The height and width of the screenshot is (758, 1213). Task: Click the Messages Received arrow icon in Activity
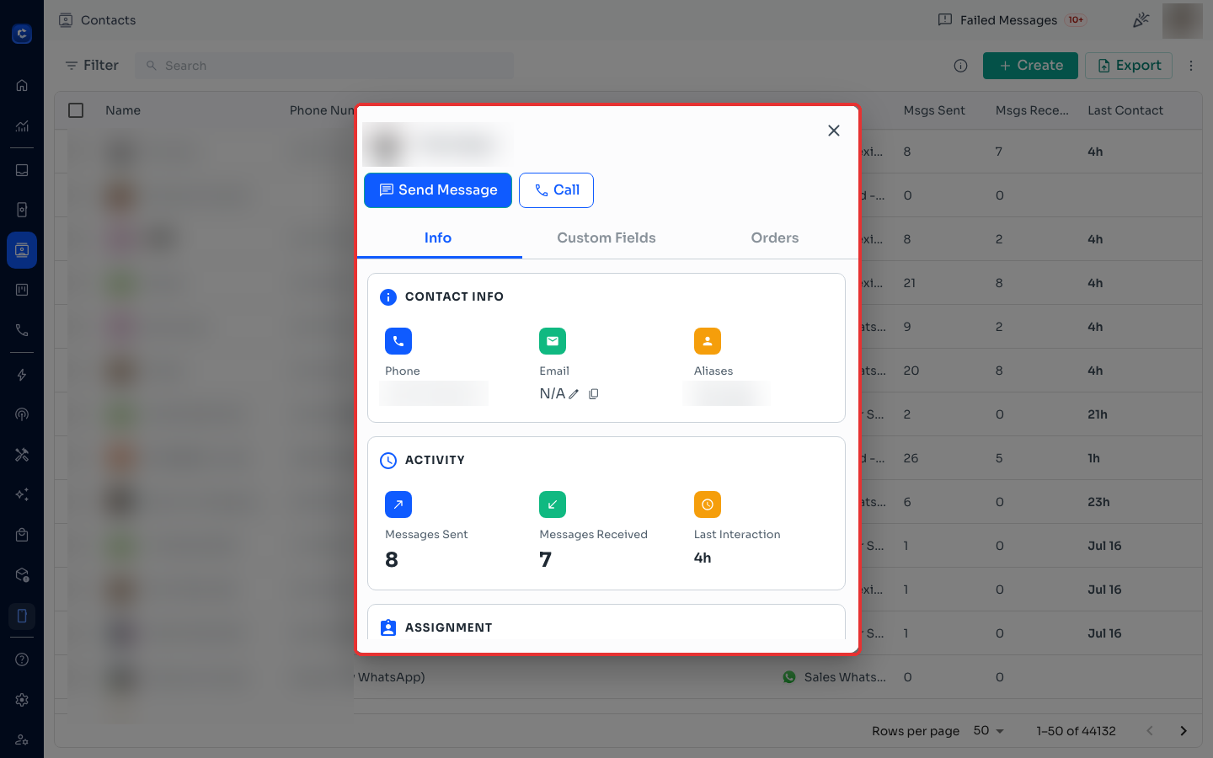(x=553, y=504)
